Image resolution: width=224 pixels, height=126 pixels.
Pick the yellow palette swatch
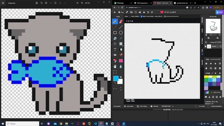pyautogui.click(x=206, y=77)
